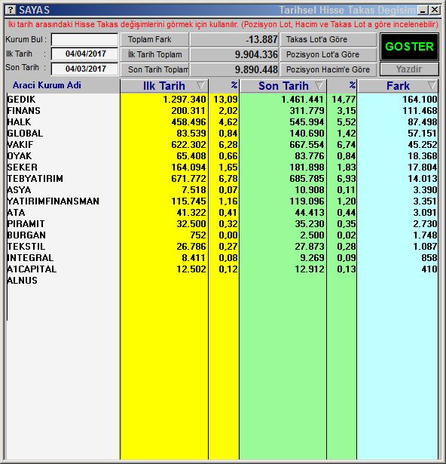Sort by Ilk Tarih triangle arrow
The image size is (446, 464).
click(x=200, y=86)
